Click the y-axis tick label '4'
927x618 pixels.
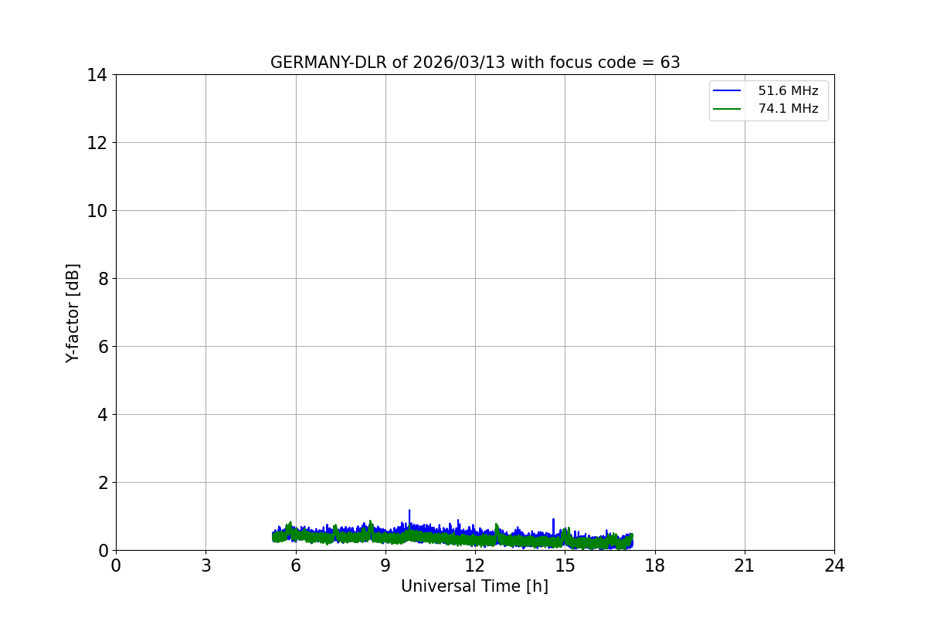coord(102,415)
